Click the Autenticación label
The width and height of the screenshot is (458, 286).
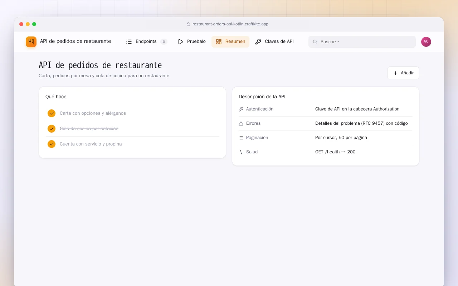(260, 109)
